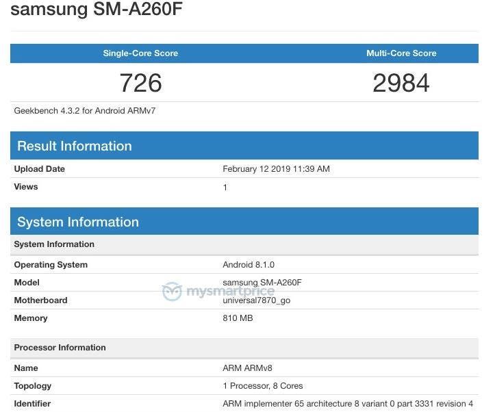Select the 'Operating System' row label
This screenshot has height=412, width=495.
(x=51, y=265)
